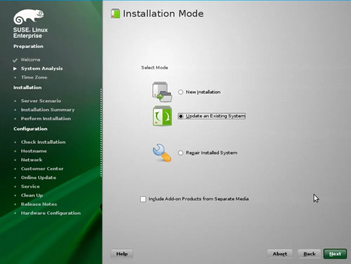Click the Installation section heading
This screenshot has height=264, width=351.
(x=27, y=87)
